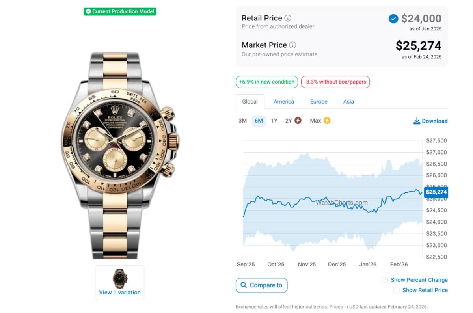This screenshot has height=313, width=473.
Task: Open the Asia region tab
Action: (x=348, y=102)
